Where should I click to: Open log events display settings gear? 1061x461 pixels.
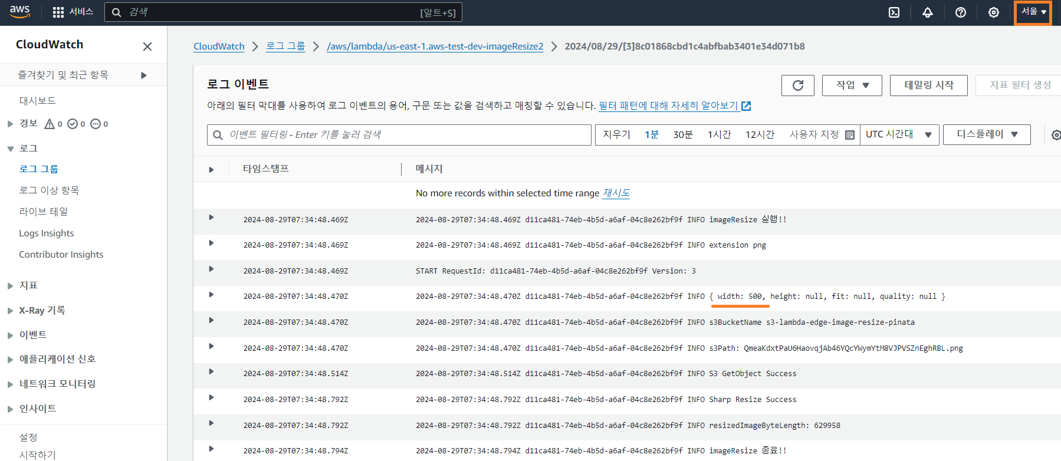click(1056, 135)
